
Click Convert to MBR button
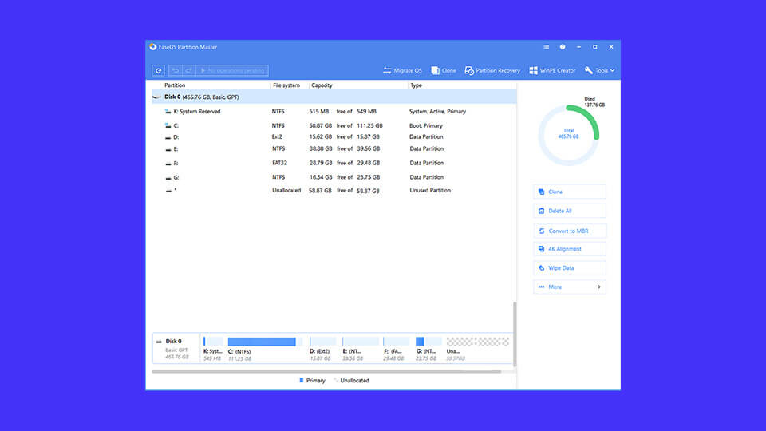click(570, 231)
